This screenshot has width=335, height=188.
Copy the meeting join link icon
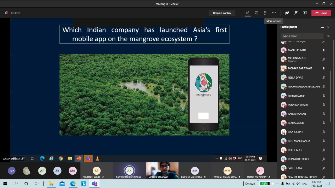328,36
